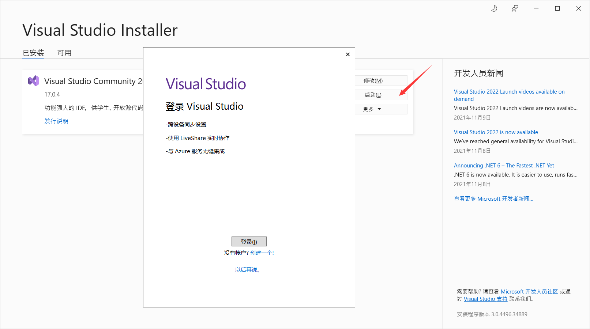Click the .NET 6 is now available summary
The width and height of the screenshot is (590, 329).
(516, 175)
